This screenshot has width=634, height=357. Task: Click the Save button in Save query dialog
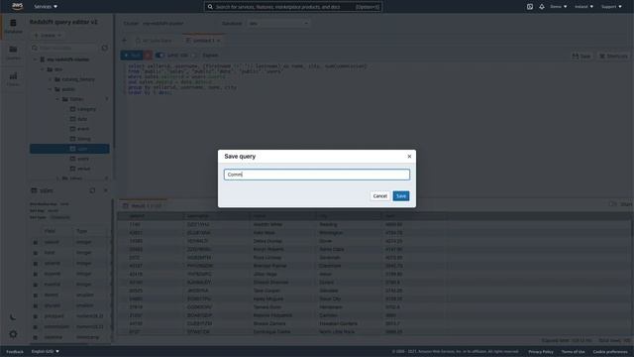click(400, 196)
